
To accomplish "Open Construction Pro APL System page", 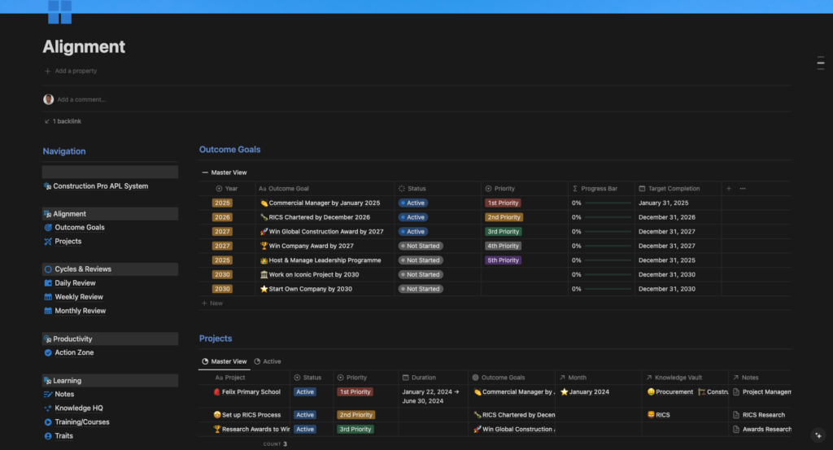I will click(x=100, y=186).
